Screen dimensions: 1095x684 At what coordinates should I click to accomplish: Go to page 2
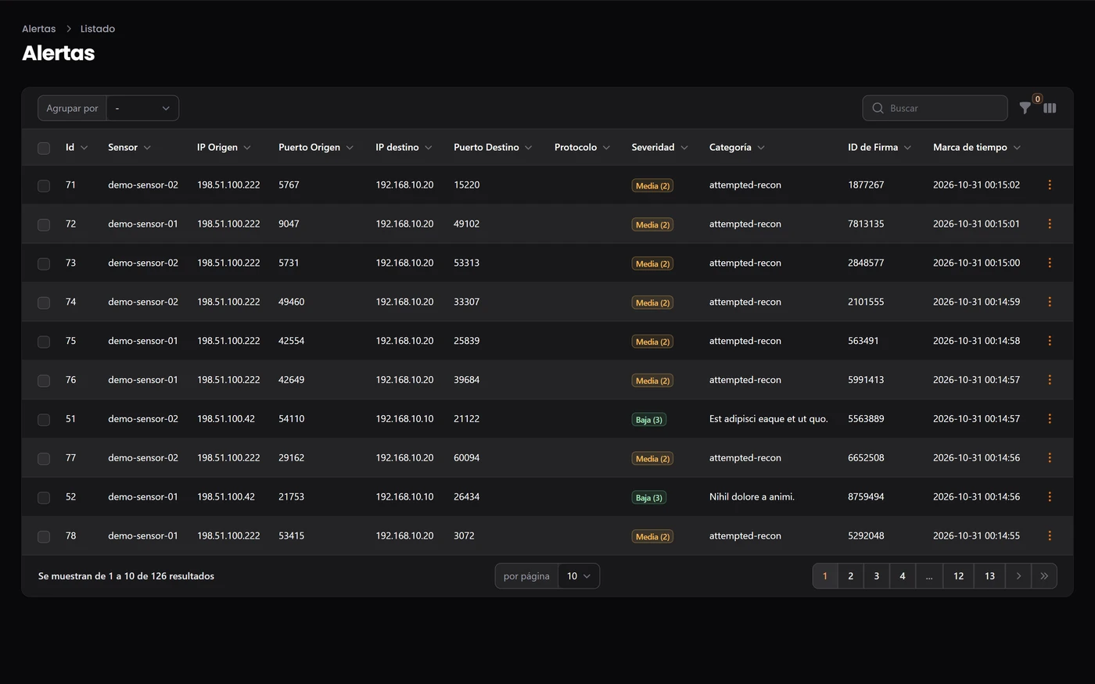click(851, 576)
